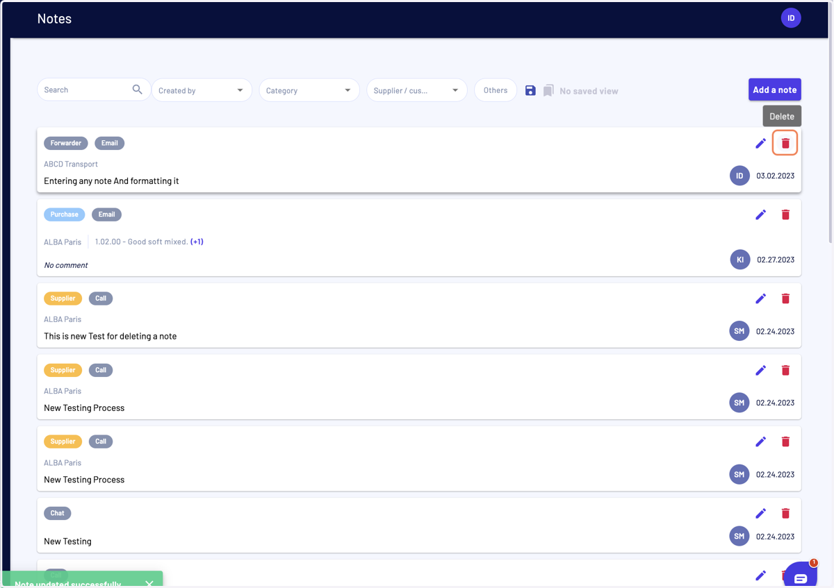Delete the 'New Testing' Chat note
Screen dimensions: 834x588
(785, 513)
